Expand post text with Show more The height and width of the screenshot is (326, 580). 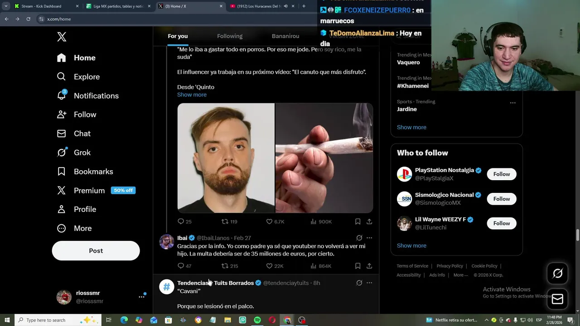(192, 95)
